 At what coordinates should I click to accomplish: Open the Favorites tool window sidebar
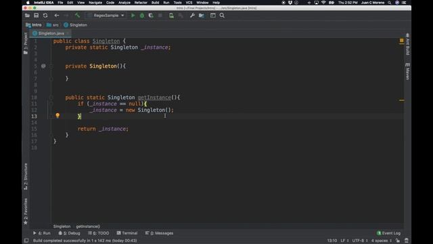click(26, 211)
